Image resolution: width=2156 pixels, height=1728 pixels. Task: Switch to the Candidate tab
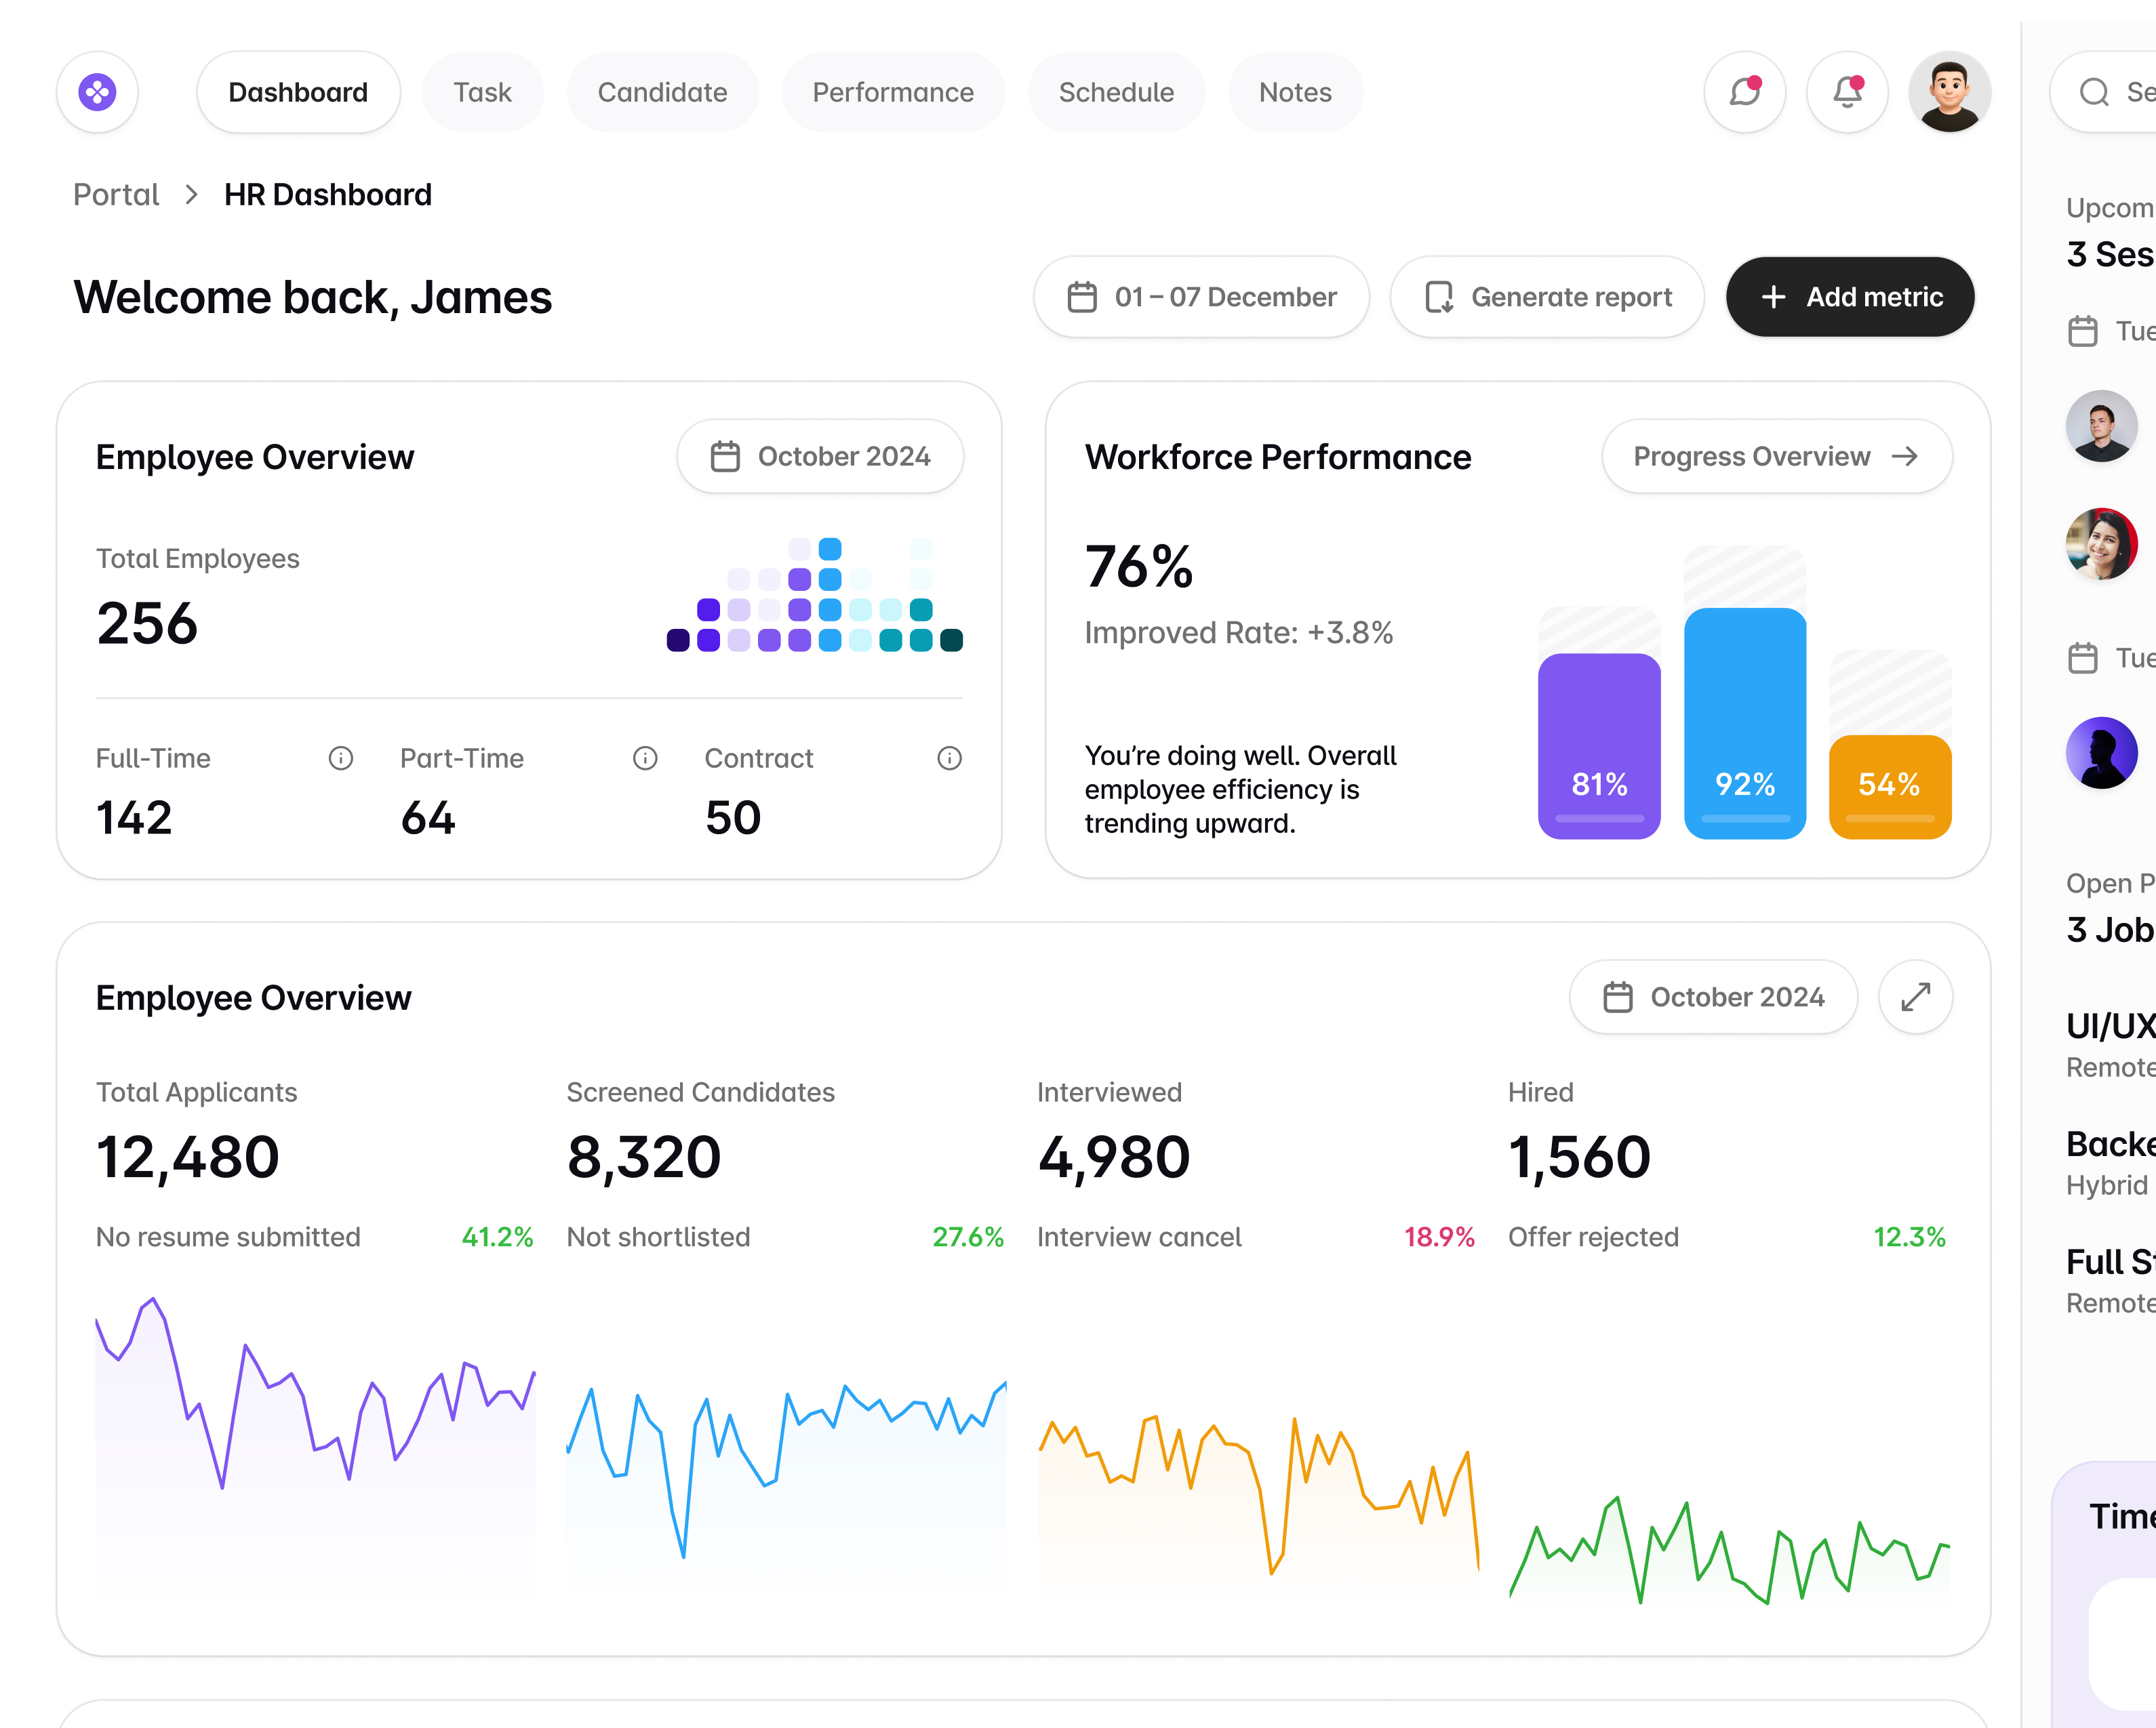(662, 92)
